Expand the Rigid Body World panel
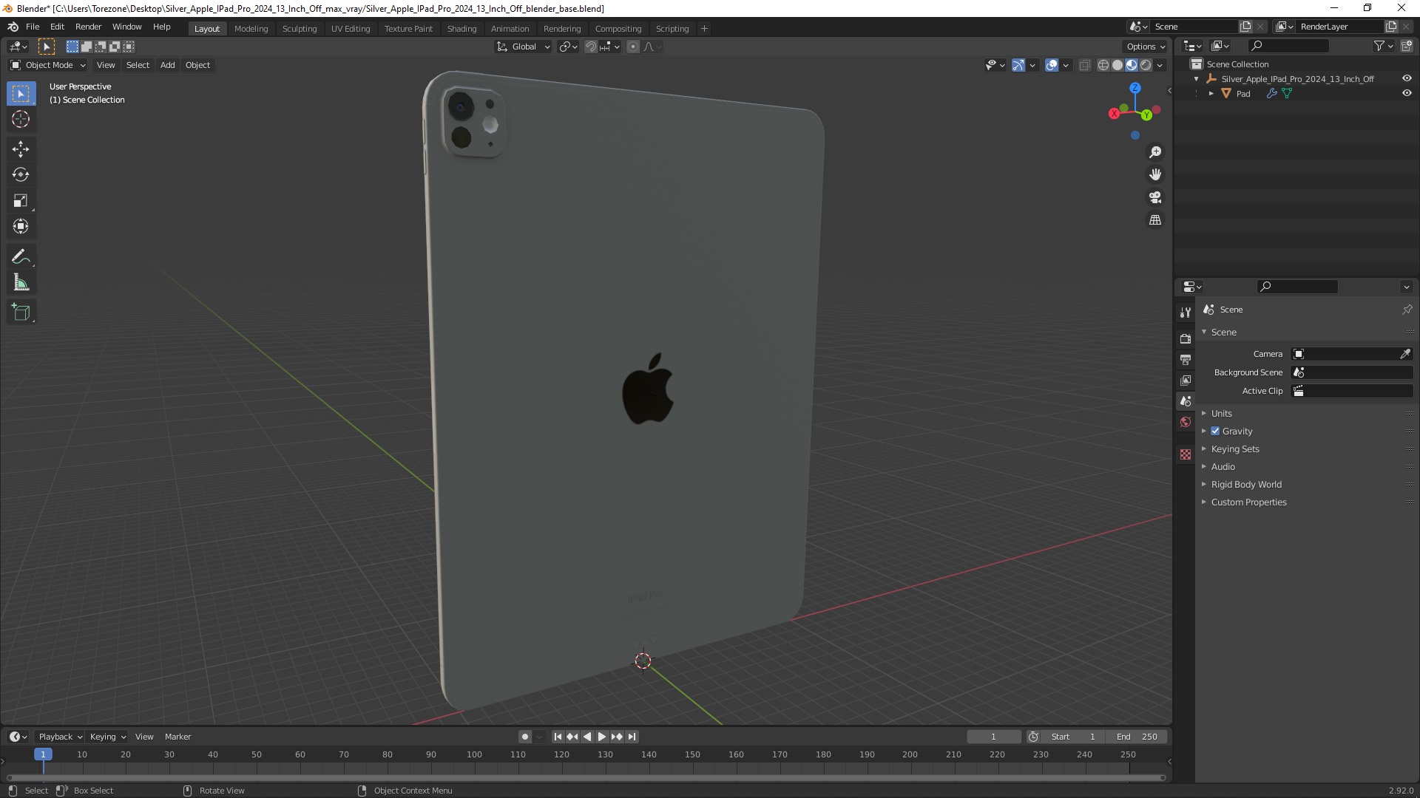Viewport: 1420px width, 798px height. [1245, 485]
